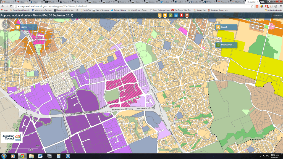The height and width of the screenshot is (159, 283).
Task: Expand the floating Search panel widget
Action: (226, 27)
